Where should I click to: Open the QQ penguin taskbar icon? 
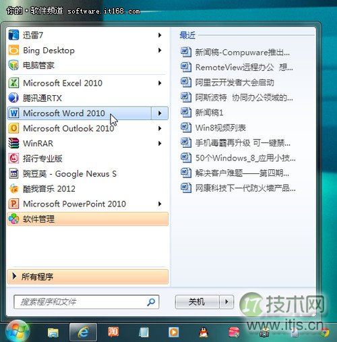pyautogui.click(x=204, y=333)
